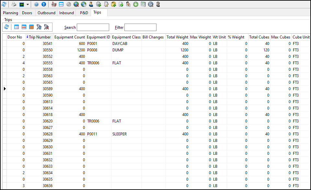The width and height of the screenshot is (311, 190).
Task: Click the Max Cubes column header
Action: [281, 37]
